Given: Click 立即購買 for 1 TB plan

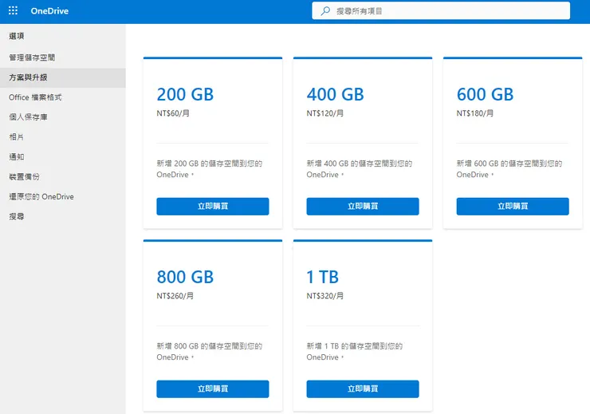Looking at the screenshot, I should [x=362, y=388].
